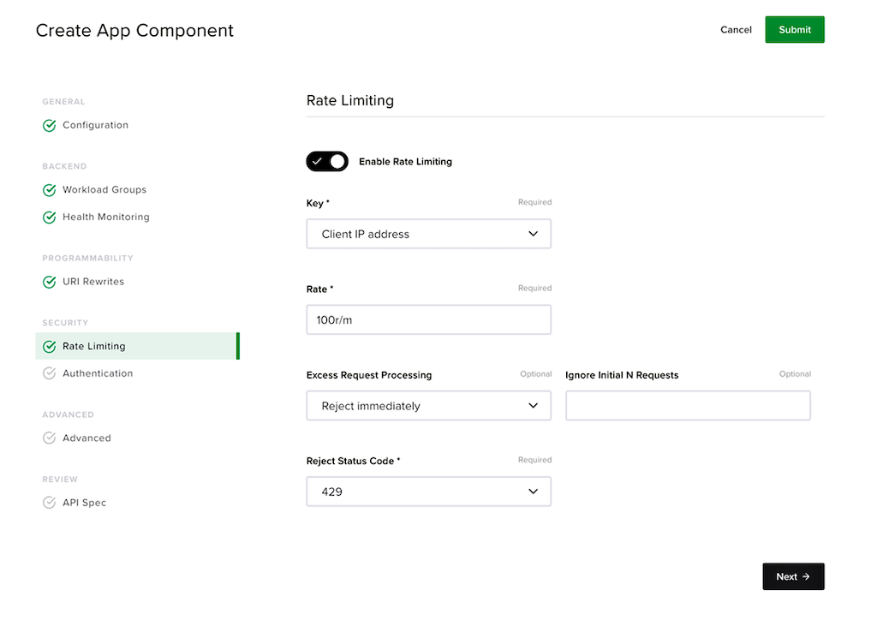
Task: Click the green checkmark icon beside Configuration
Action: 49,125
